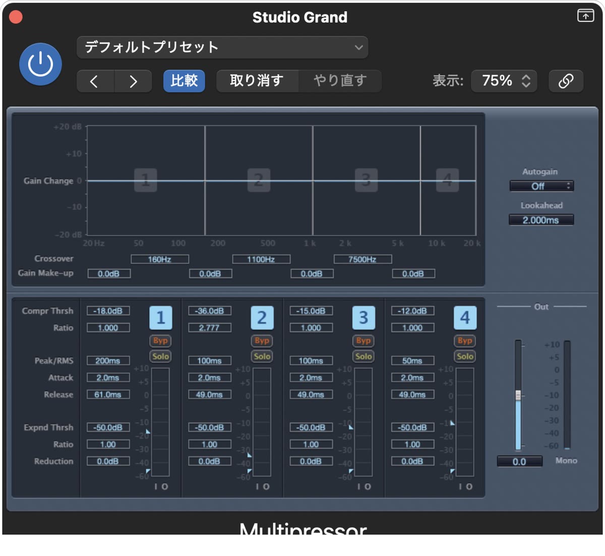Click band 1 Expnd Thrsh -50.0dB field
The width and height of the screenshot is (605, 556).
click(108, 428)
